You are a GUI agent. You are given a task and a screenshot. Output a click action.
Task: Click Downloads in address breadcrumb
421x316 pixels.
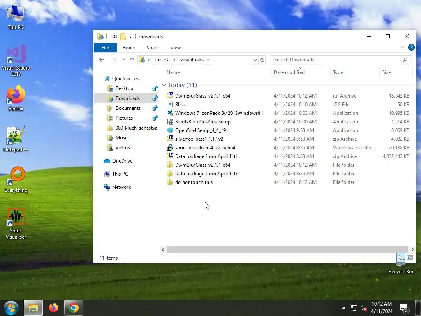click(x=191, y=60)
